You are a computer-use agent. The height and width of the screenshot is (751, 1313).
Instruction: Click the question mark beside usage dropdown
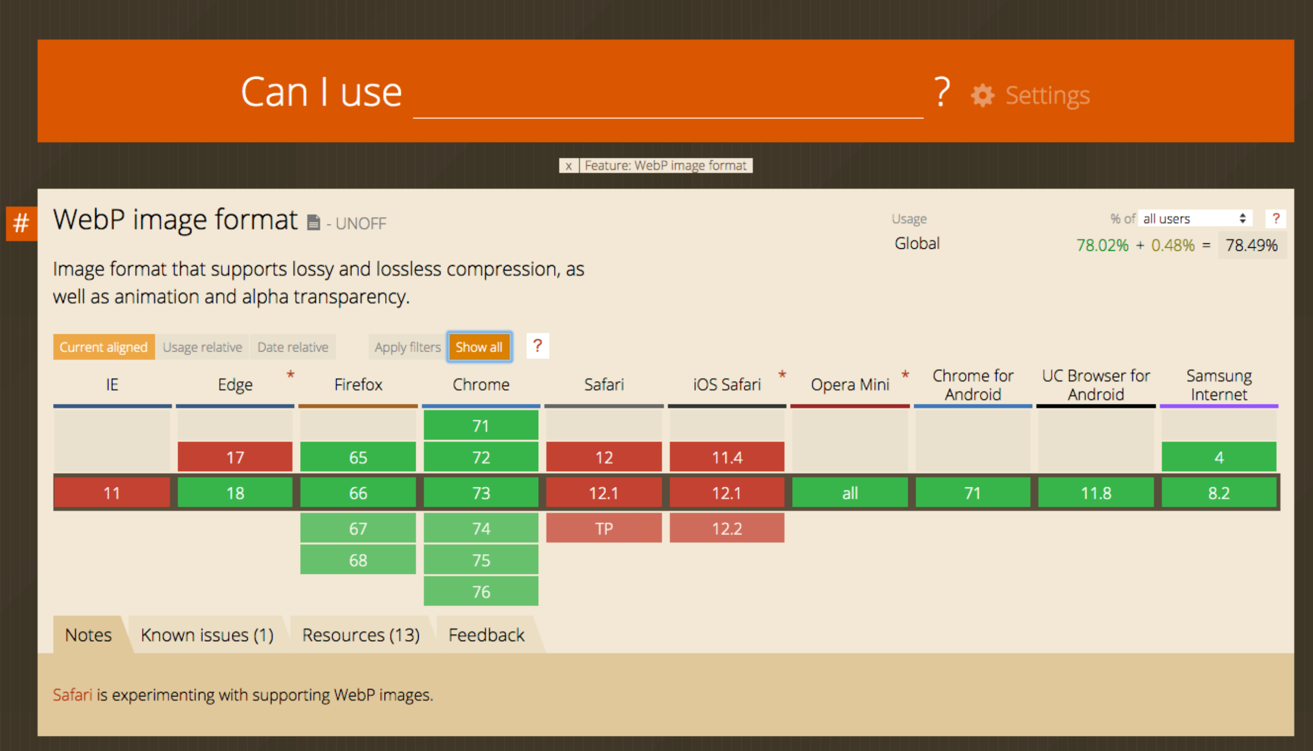point(1275,219)
